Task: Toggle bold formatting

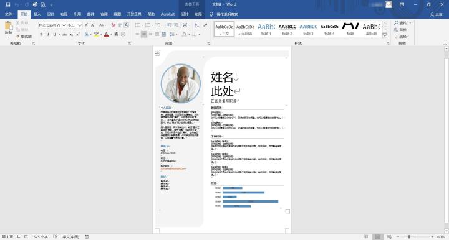Action: click(x=42, y=35)
